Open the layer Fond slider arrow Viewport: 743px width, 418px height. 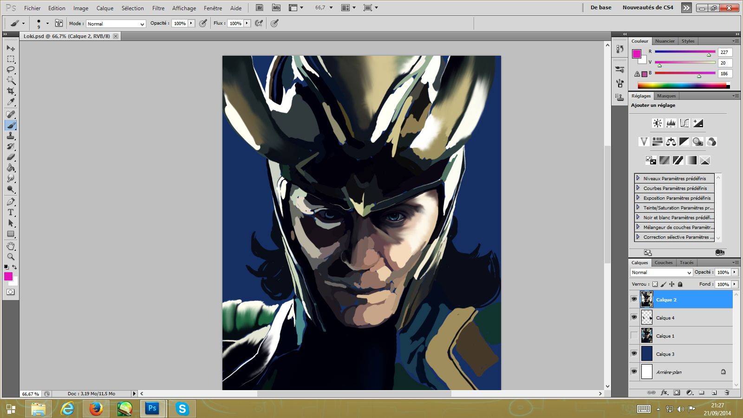735,284
